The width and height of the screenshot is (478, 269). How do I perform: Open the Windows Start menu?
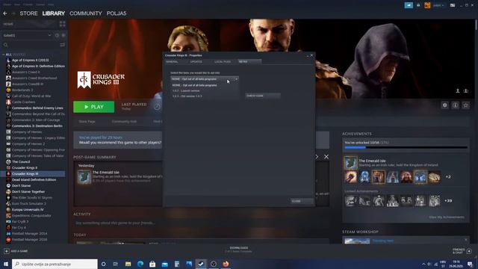(6, 264)
